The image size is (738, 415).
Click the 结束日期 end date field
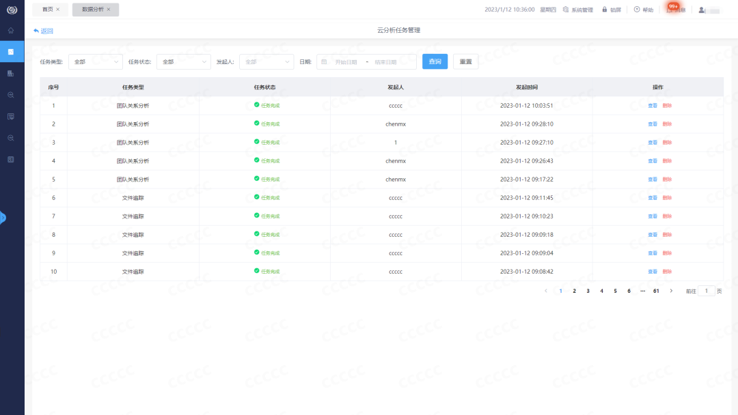pyautogui.click(x=386, y=62)
